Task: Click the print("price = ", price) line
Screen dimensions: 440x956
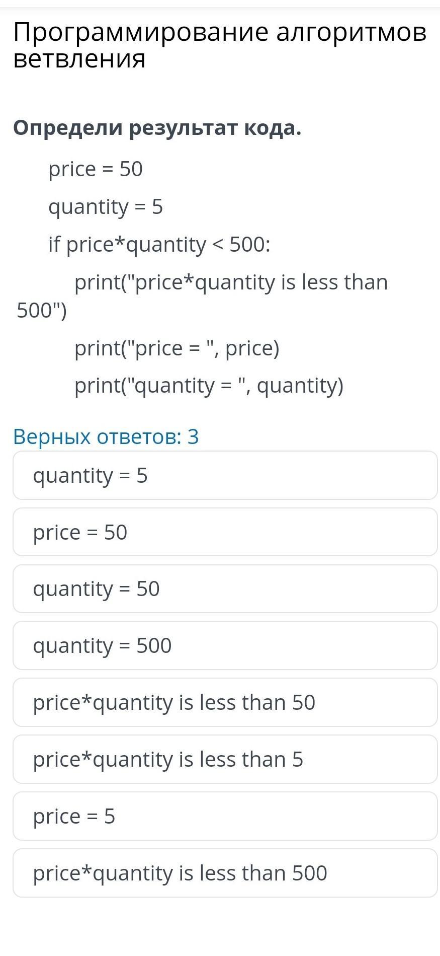Action: 177,348
